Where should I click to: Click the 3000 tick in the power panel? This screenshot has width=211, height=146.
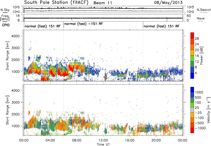pyautogui.click(x=16, y=48)
